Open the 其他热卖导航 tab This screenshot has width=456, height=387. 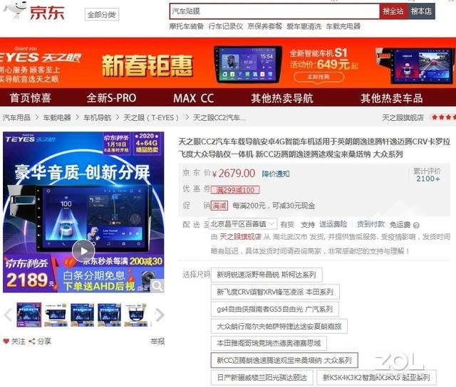coord(282,98)
